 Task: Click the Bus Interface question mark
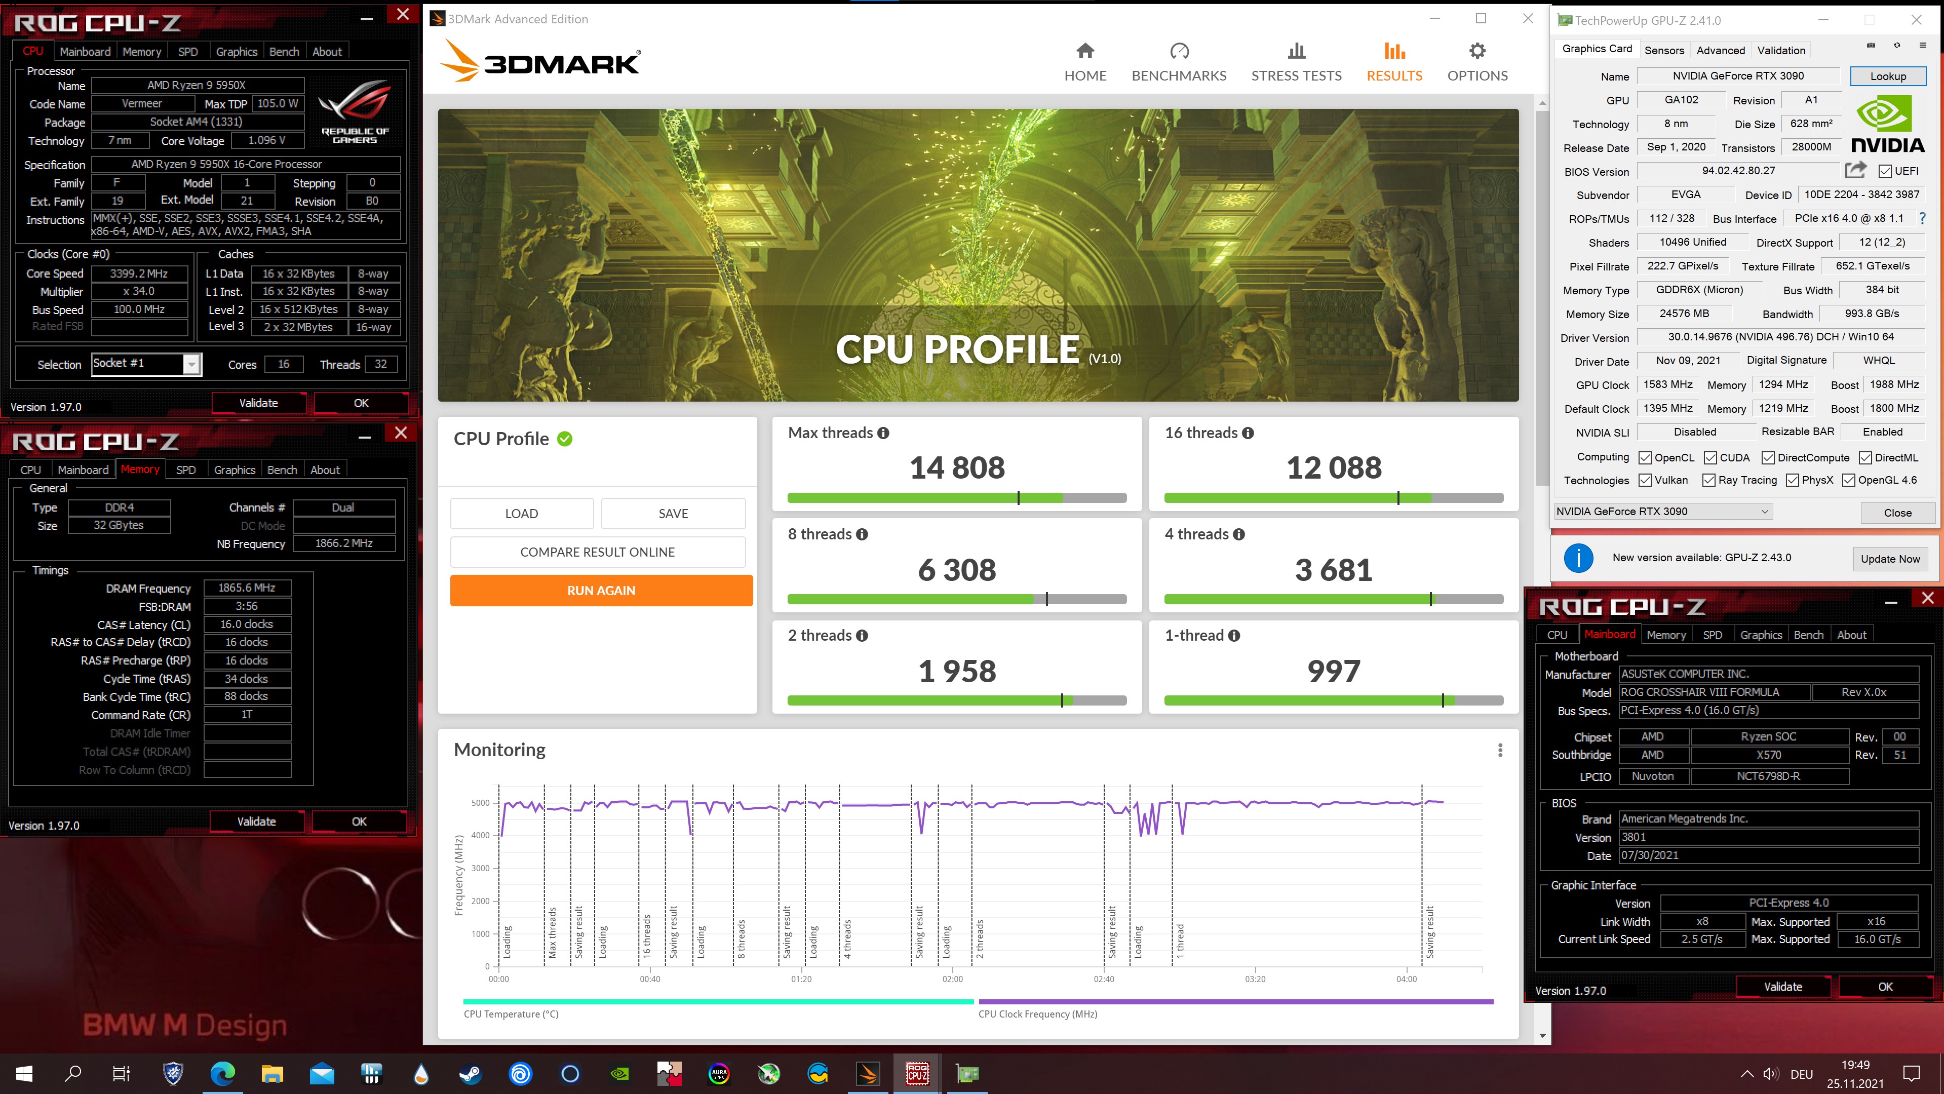1922,218
